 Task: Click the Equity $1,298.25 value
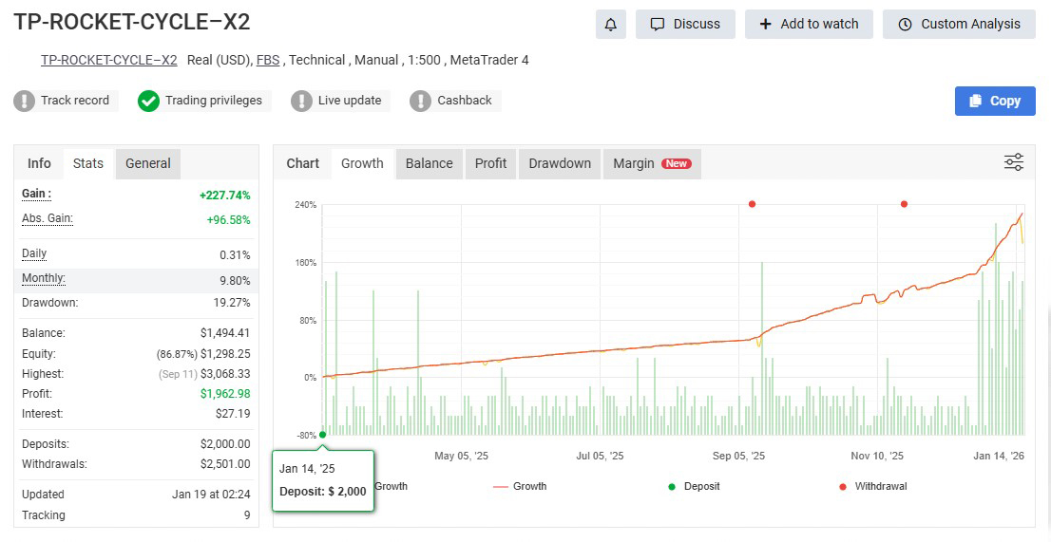(x=225, y=354)
